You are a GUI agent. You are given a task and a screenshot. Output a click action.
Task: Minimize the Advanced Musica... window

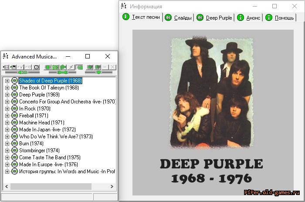[x=68, y=56]
